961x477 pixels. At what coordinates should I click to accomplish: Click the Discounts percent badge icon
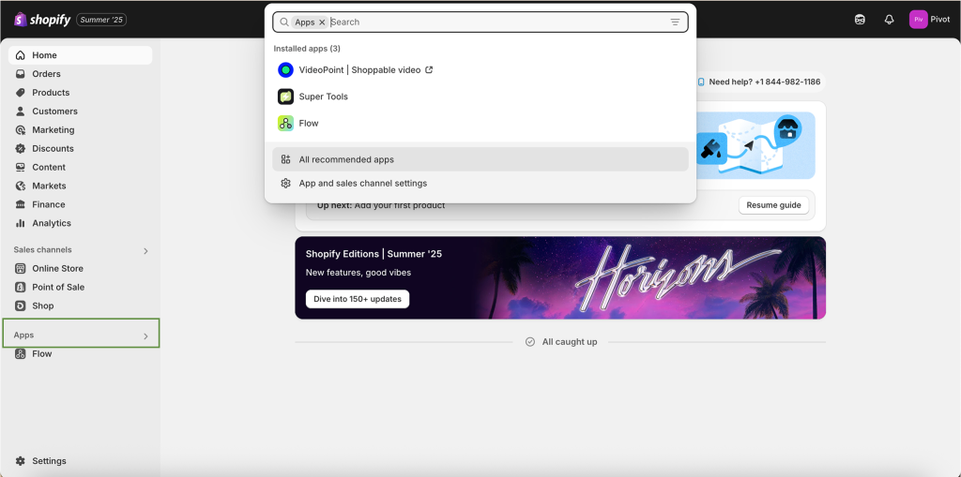(21, 148)
